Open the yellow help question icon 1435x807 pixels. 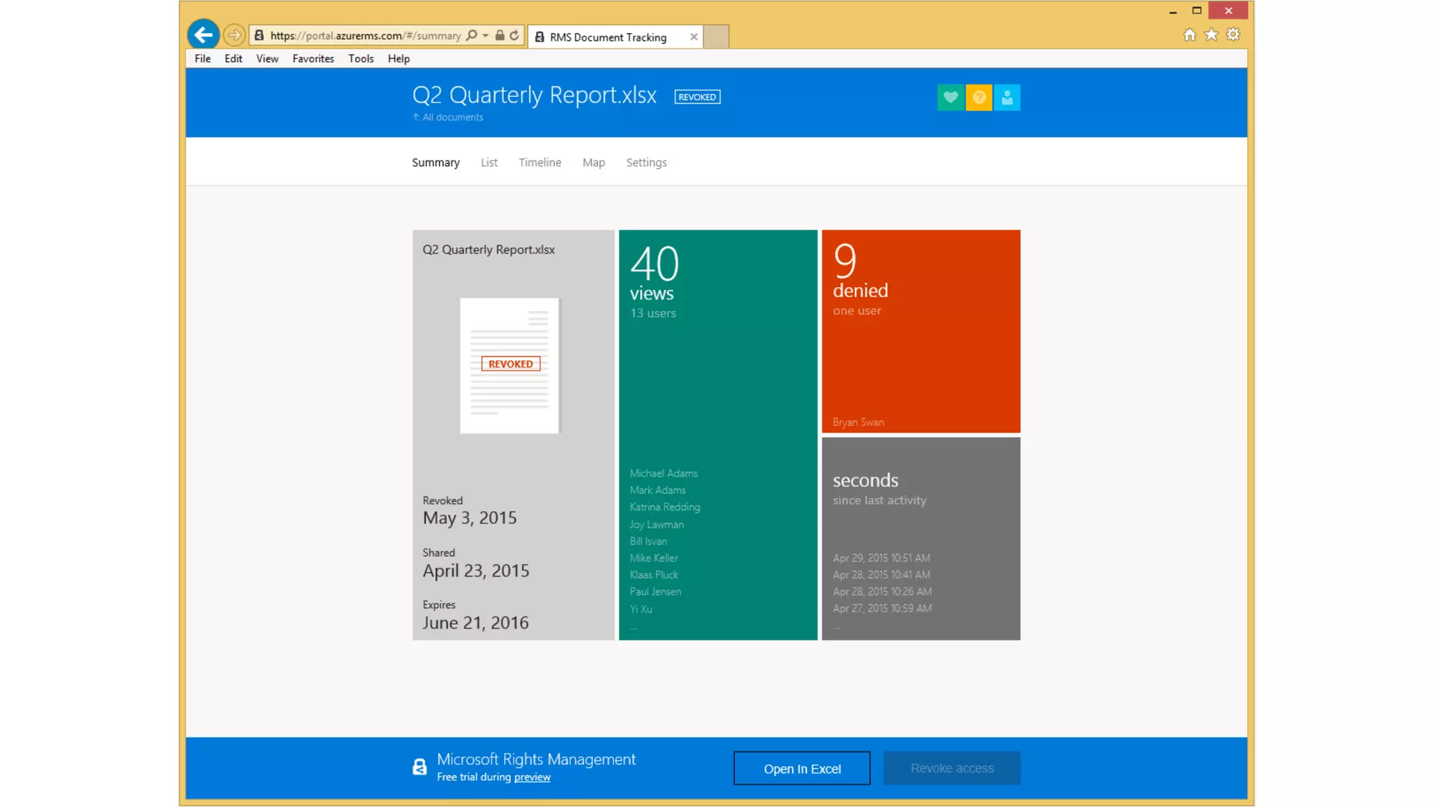[x=979, y=97]
